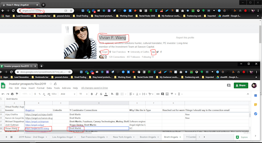Toggle italic formatting
The width and height of the screenshot is (262, 143).
[x=96, y=94]
